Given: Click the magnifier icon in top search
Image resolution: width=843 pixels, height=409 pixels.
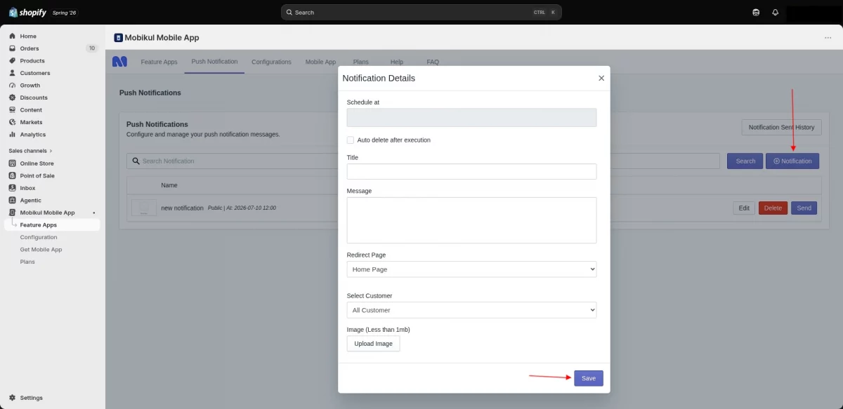Looking at the screenshot, I should tap(289, 12).
